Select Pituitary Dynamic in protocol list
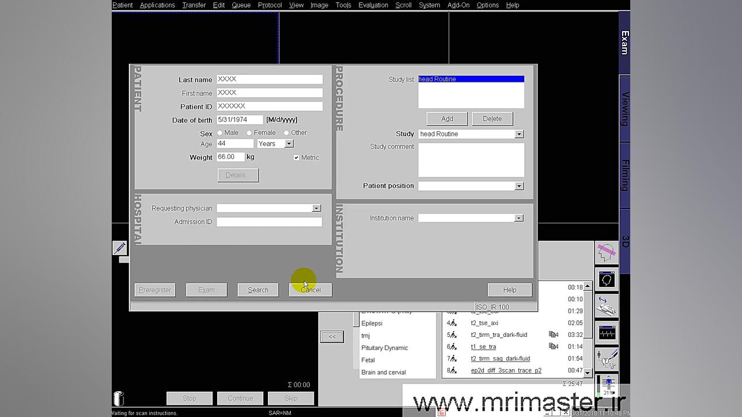 [384, 348]
